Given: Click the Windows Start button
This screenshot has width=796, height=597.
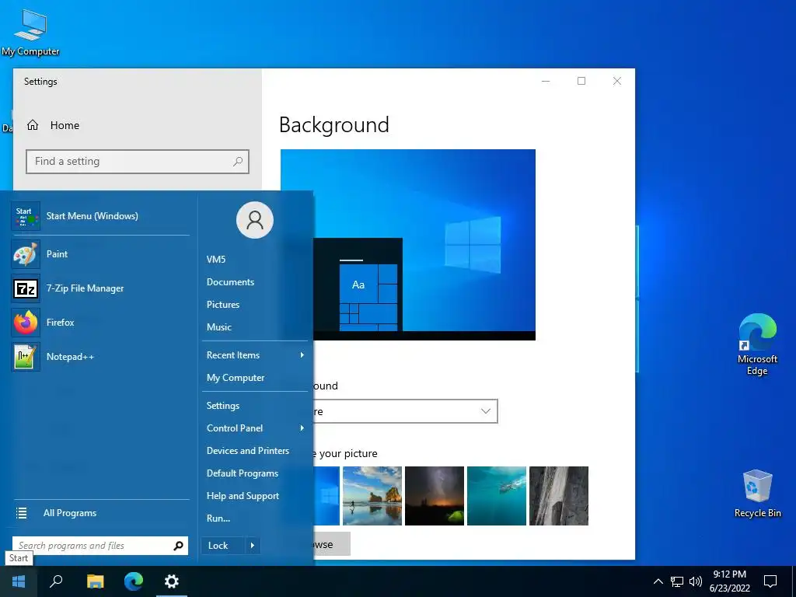Looking at the screenshot, I should pos(19,581).
